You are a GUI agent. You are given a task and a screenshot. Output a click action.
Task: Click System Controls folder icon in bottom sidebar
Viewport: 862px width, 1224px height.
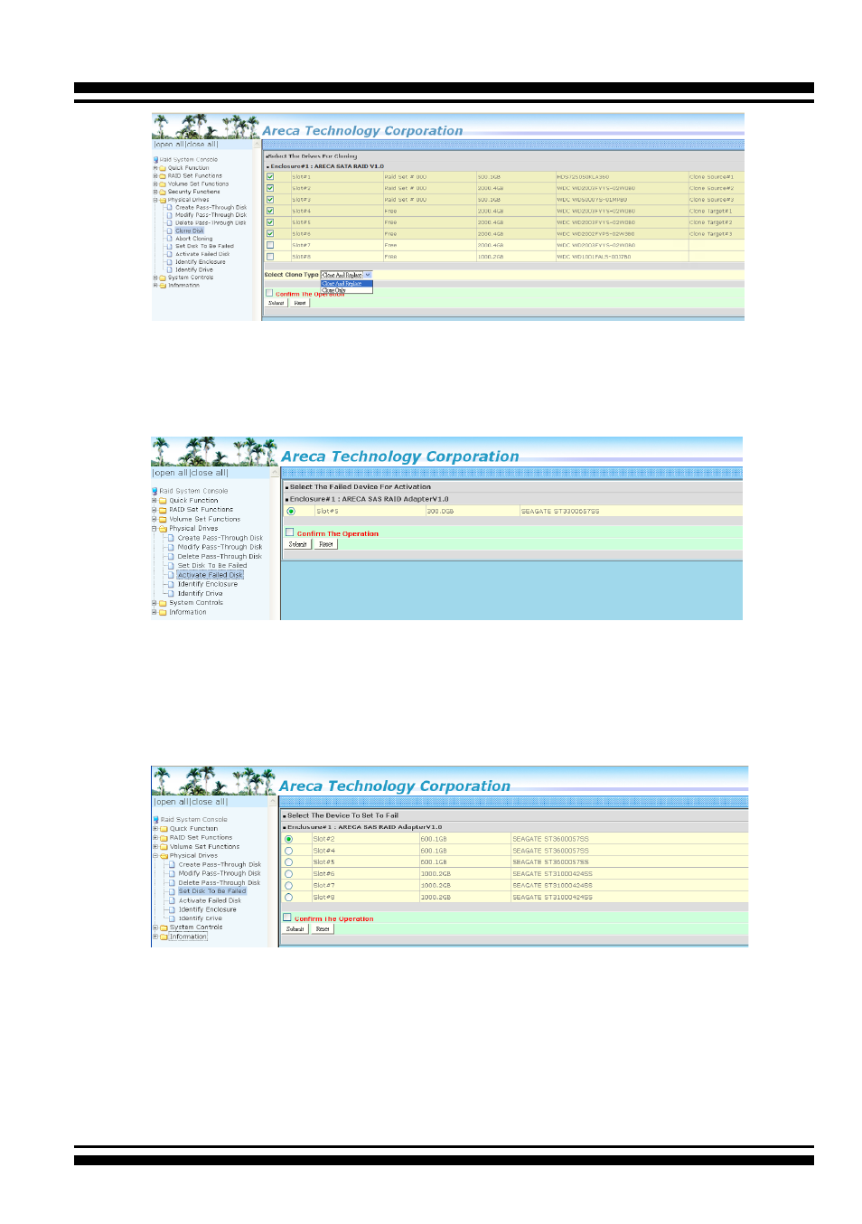point(164,927)
